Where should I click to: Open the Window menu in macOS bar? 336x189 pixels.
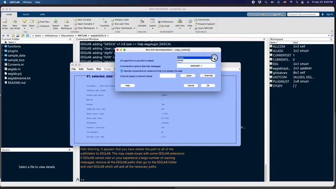27,2
